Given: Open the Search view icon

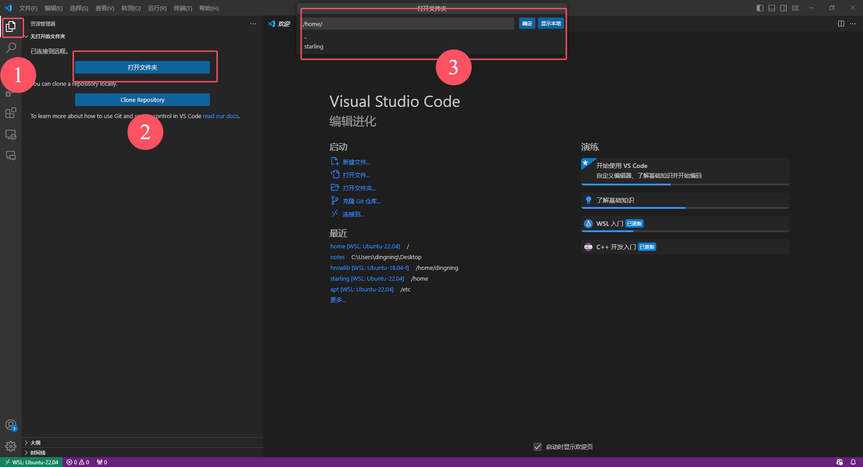Looking at the screenshot, I should point(11,48).
